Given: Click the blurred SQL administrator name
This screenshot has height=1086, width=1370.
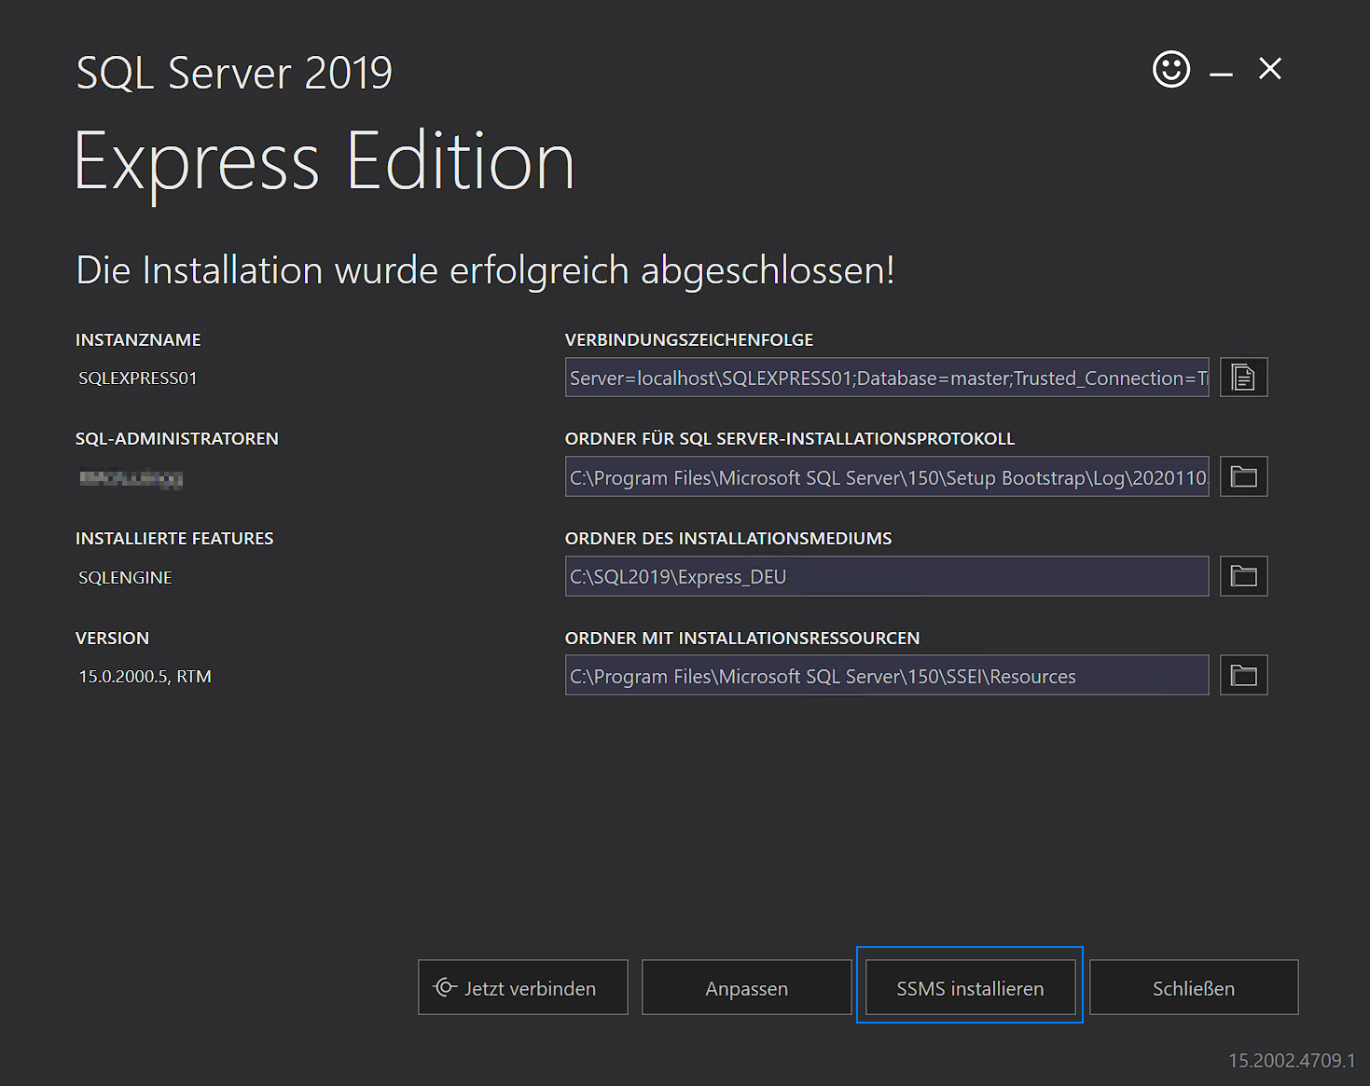Looking at the screenshot, I should coord(131,478).
